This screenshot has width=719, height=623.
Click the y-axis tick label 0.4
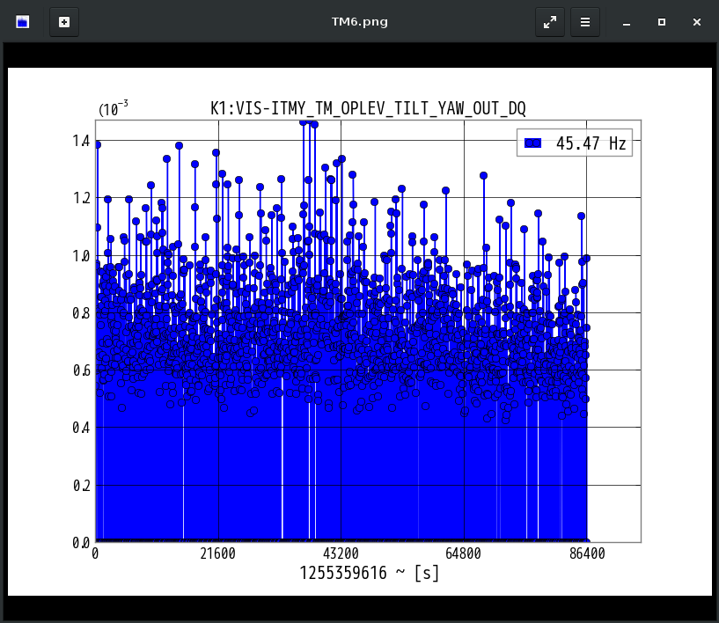point(81,428)
